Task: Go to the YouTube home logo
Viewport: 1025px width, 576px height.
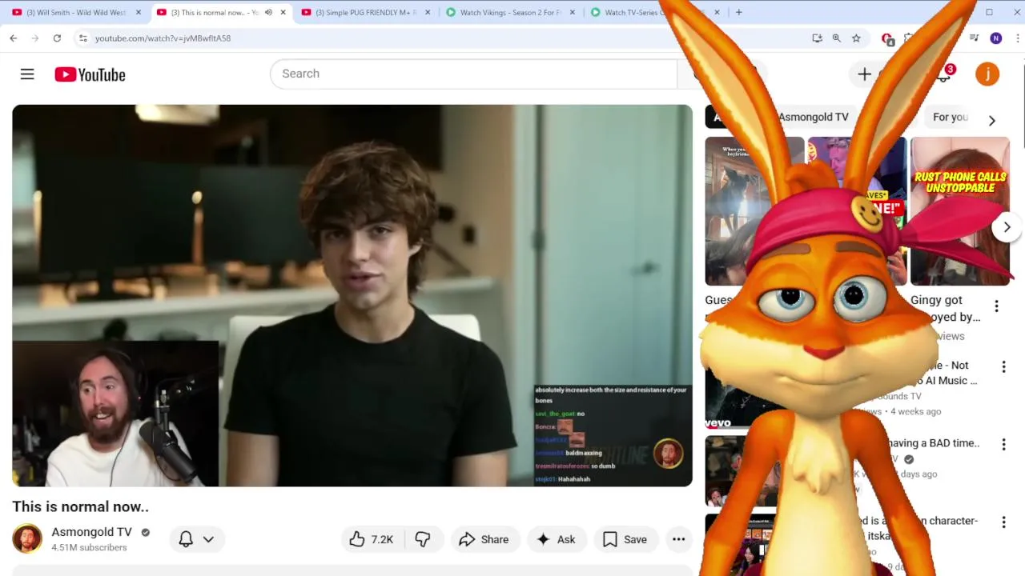Action: pyautogui.click(x=90, y=74)
